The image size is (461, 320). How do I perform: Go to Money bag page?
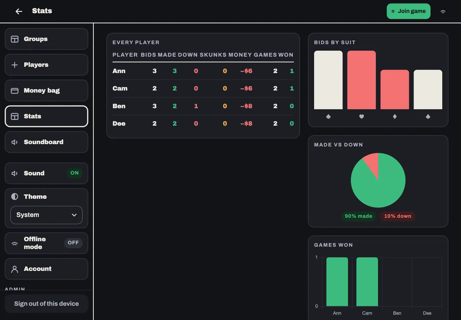click(x=46, y=91)
